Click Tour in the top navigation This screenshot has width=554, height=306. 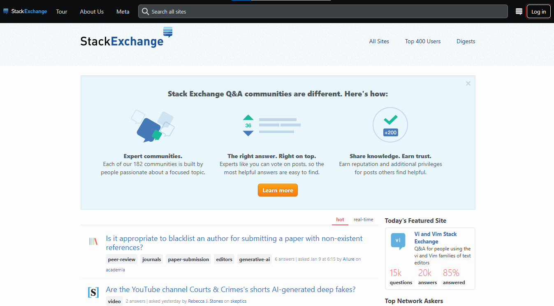(61, 12)
